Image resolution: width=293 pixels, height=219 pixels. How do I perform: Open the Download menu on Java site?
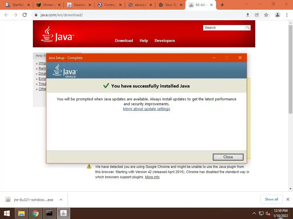point(124,40)
